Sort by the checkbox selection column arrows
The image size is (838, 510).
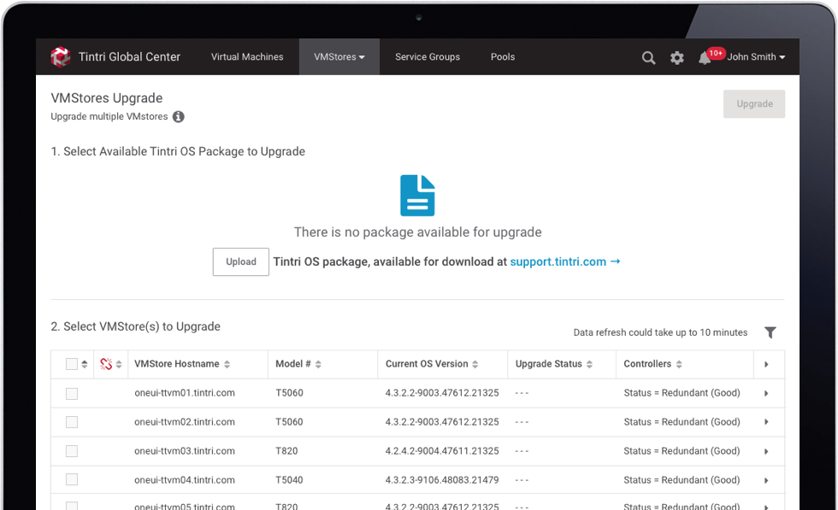(85, 364)
